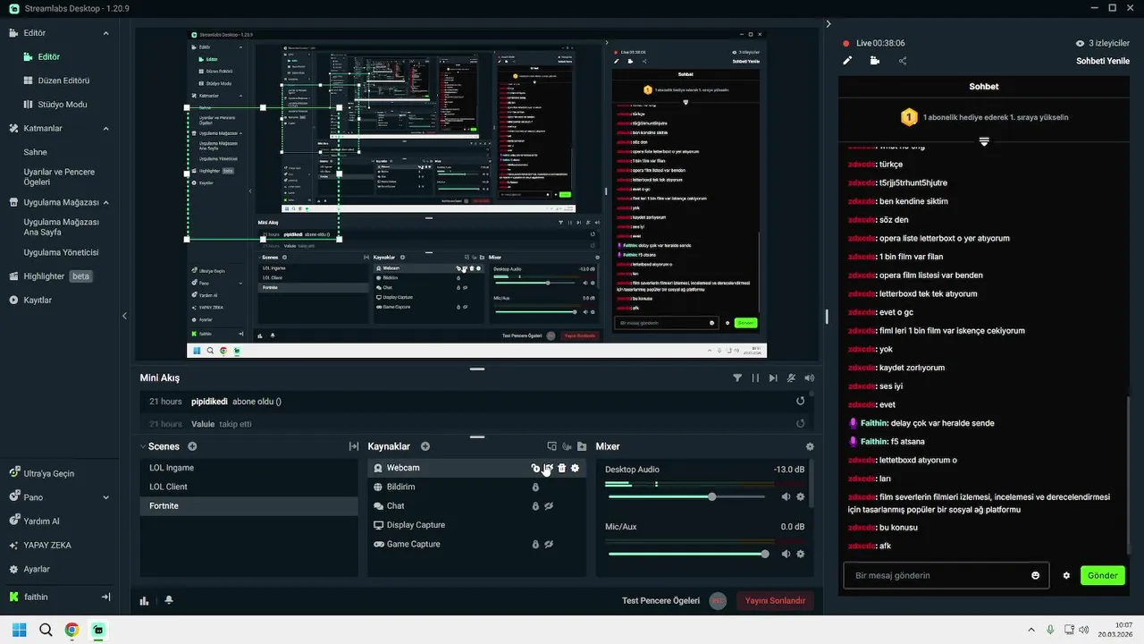The height and width of the screenshot is (644, 1144).
Task: Adjust Desktop Audio volume slider
Action: pos(688,496)
